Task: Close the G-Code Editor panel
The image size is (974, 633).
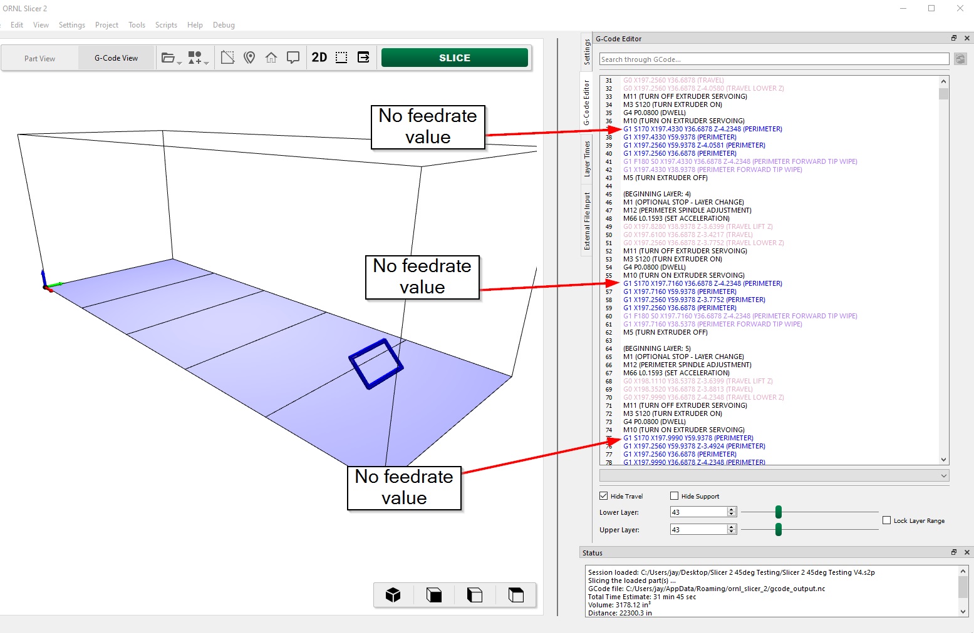Action: click(x=966, y=38)
